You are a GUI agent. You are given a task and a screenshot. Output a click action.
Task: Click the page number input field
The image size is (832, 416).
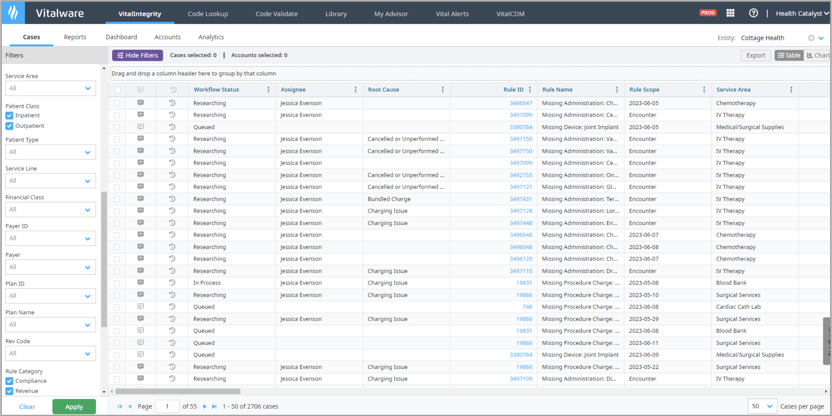click(167, 406)
